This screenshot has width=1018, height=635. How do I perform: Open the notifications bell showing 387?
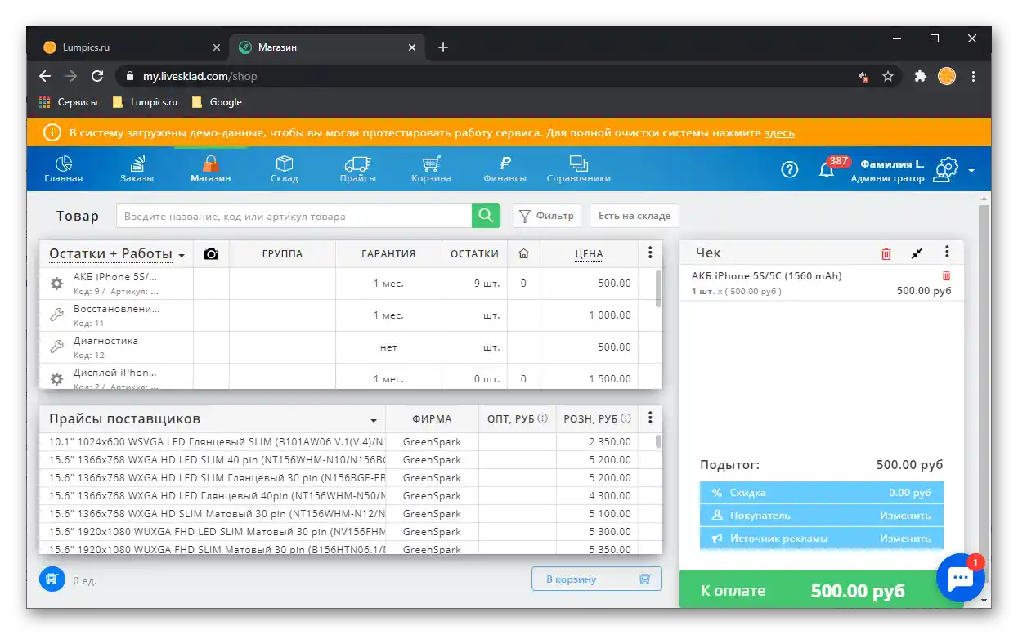click(x=827, y=169)
